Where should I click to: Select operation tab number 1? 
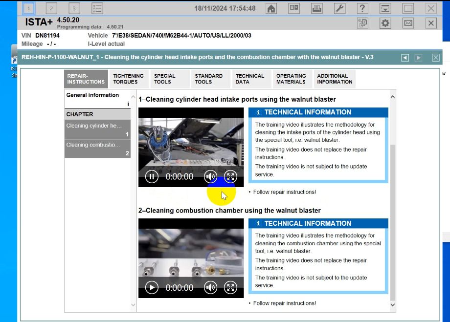pos(29,8)
